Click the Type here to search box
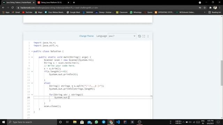 point(32,122)
